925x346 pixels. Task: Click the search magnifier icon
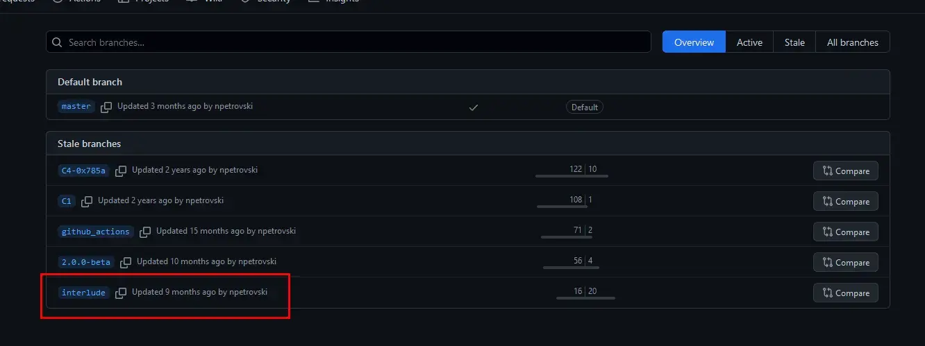(58, 42)
